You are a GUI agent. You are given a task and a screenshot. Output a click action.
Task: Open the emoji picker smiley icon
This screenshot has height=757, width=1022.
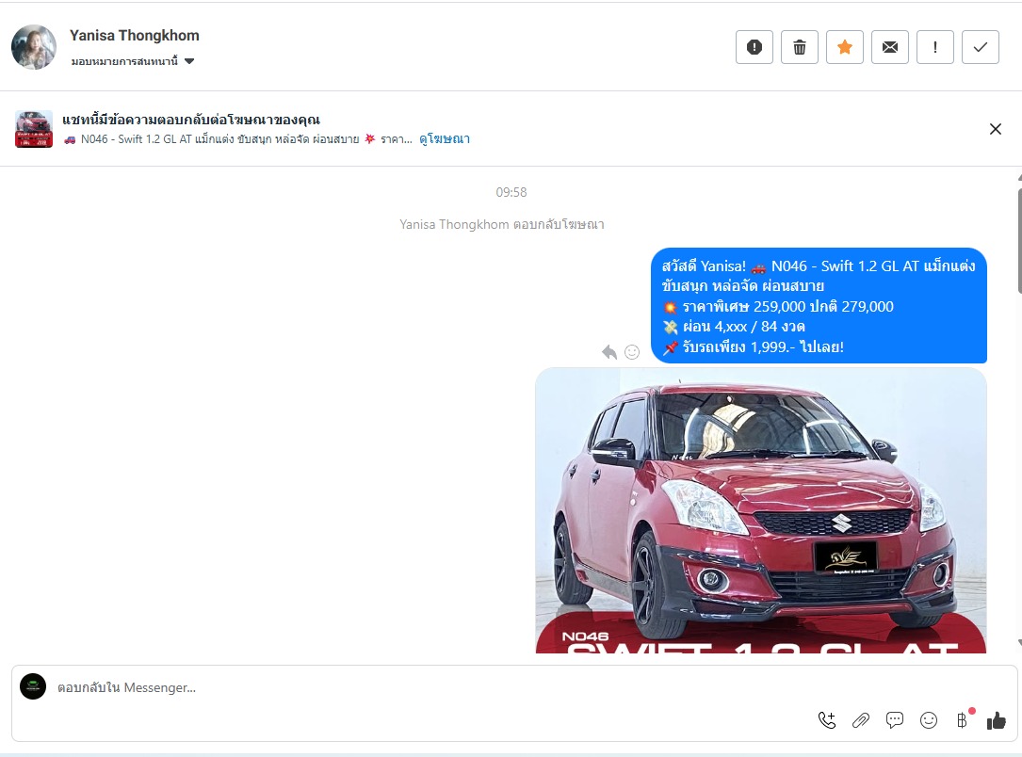tap(929, 720)
